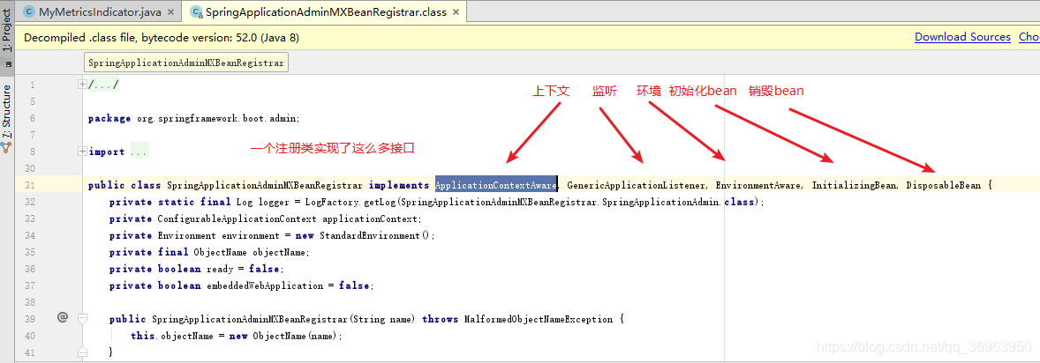Click embeddedWebApplication field on line 37
1040x363 pixels.
click(x=265, y=286)
